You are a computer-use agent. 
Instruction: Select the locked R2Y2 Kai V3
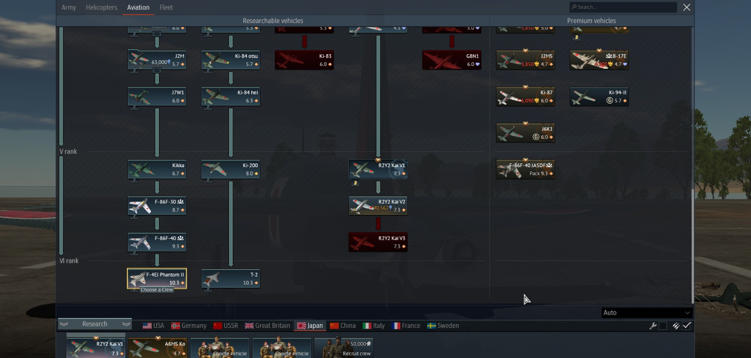click(x=378, y=242)
